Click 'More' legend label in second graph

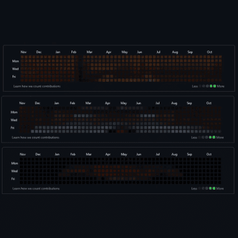click(220, 138)
